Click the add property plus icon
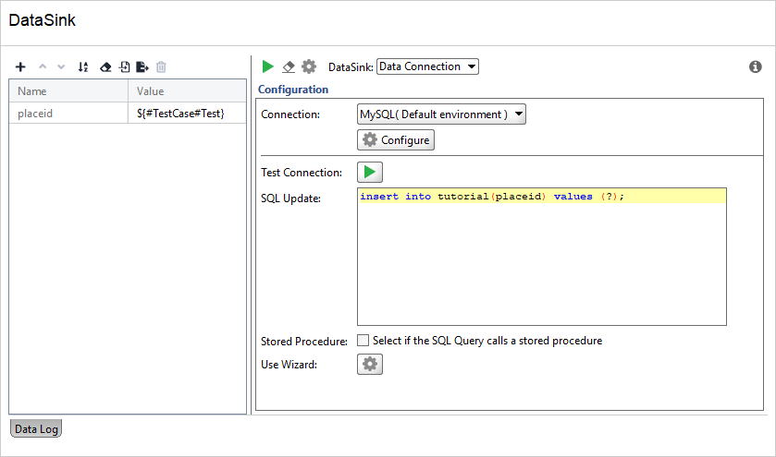 [20, 66]
